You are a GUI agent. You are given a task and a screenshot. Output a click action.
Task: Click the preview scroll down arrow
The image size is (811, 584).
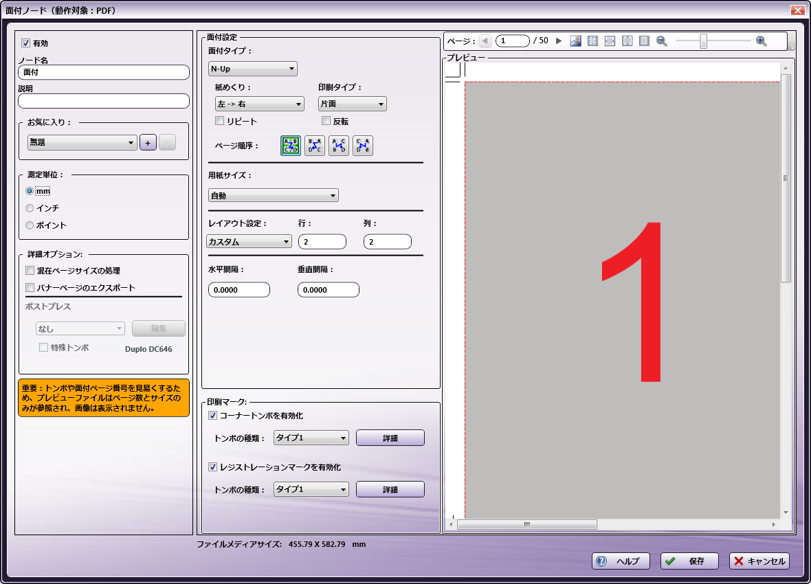(x=786, y=513)
